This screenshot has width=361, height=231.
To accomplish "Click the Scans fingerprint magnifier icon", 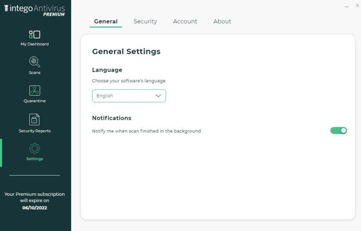I will [x=35, y=62].
